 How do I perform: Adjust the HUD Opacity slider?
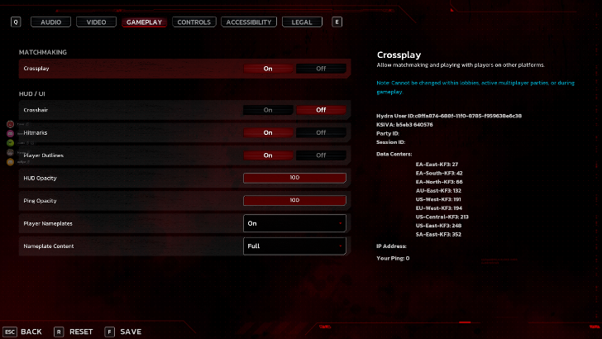click(x=294, y=178)
